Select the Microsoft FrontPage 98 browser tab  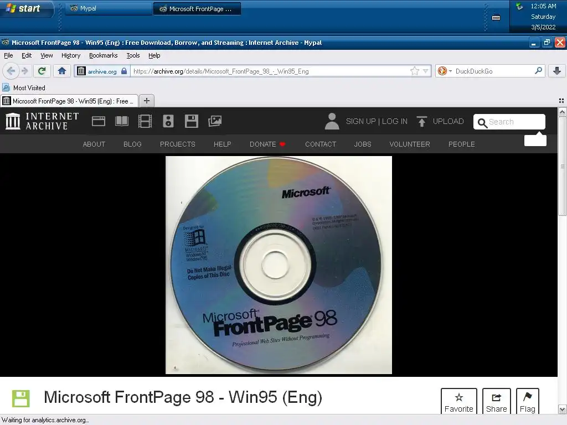(x=69, y=101)
